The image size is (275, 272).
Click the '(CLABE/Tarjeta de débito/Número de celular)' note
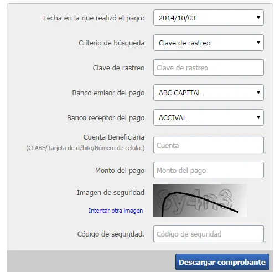click(x=85, y=148)
